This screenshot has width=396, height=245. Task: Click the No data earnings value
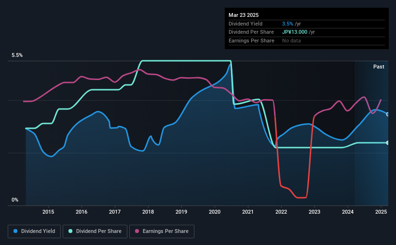tap(291, 41)
